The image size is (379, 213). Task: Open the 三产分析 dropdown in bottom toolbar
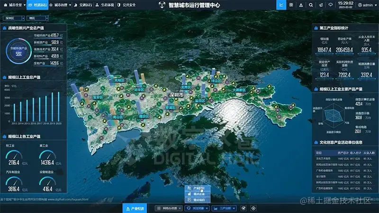point(224,208)
